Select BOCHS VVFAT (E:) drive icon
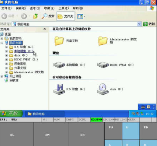 103,65
